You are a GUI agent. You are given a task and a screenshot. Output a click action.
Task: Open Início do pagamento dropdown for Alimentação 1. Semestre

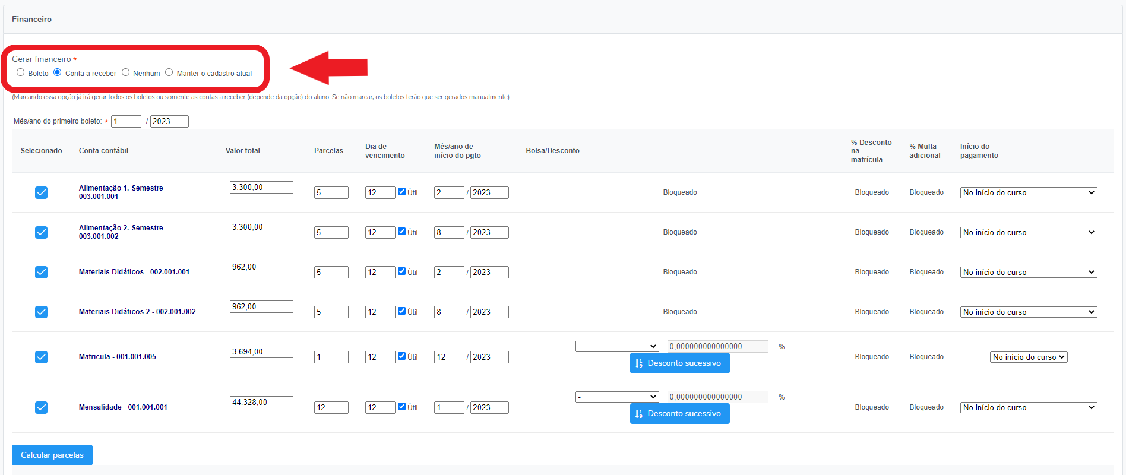click(x=1029, y=192)
